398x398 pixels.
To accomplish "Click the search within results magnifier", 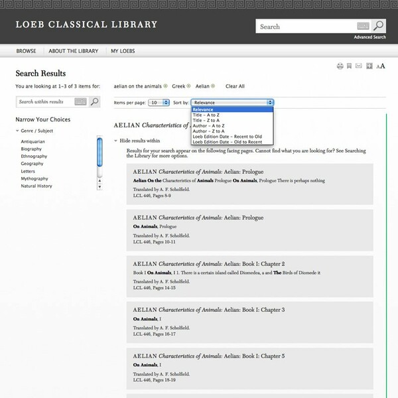I will [94, 101].
